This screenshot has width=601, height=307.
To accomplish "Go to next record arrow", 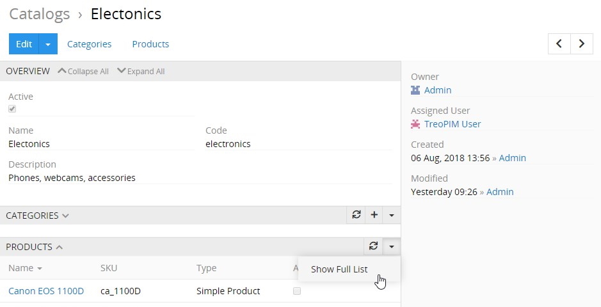I will pos(582,43).
